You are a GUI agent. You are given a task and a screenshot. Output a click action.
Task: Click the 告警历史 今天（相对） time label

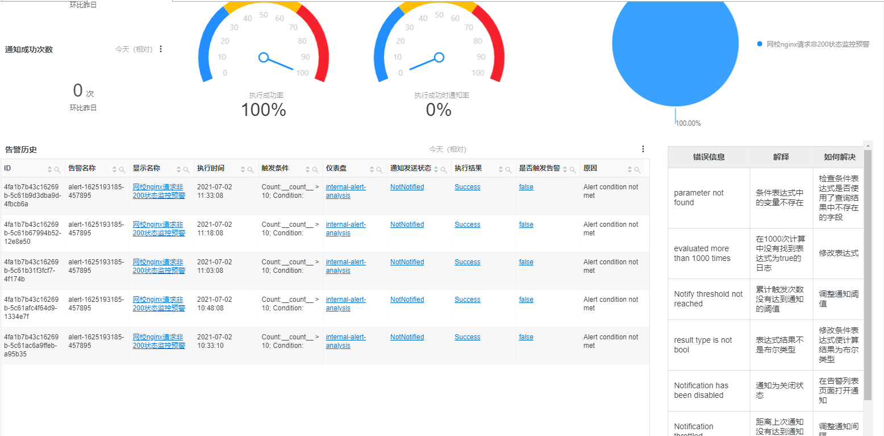[448, 150]
